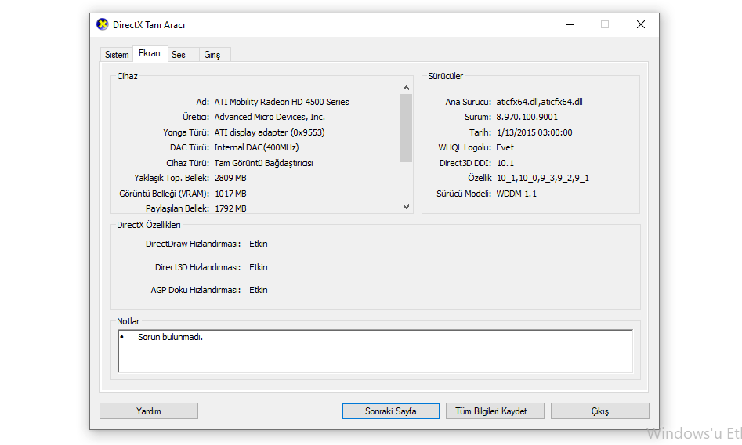
Task: Minimize the DirectX Tanı Aracı window
Action: [x=570, y=24]
